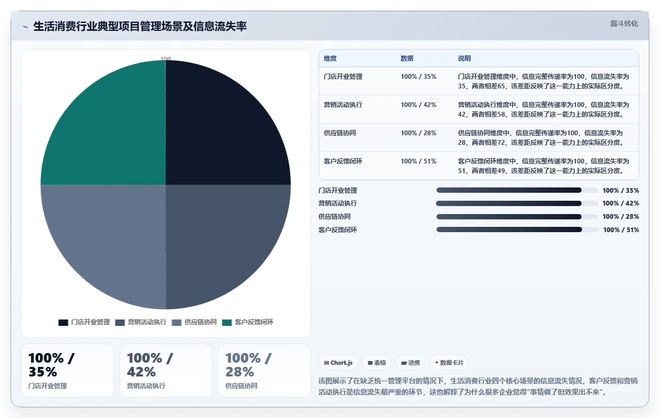Click the page title 生活消费行业典型项目管理场景及信息流失率
The image size is (660, 418).
pyautogui.click(x=140, y=27)
